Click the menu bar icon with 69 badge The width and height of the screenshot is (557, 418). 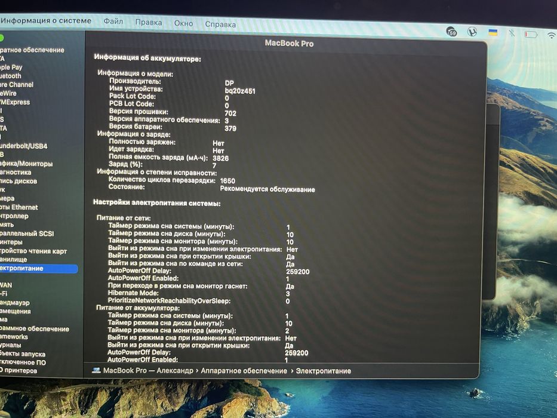click(451, 31)
